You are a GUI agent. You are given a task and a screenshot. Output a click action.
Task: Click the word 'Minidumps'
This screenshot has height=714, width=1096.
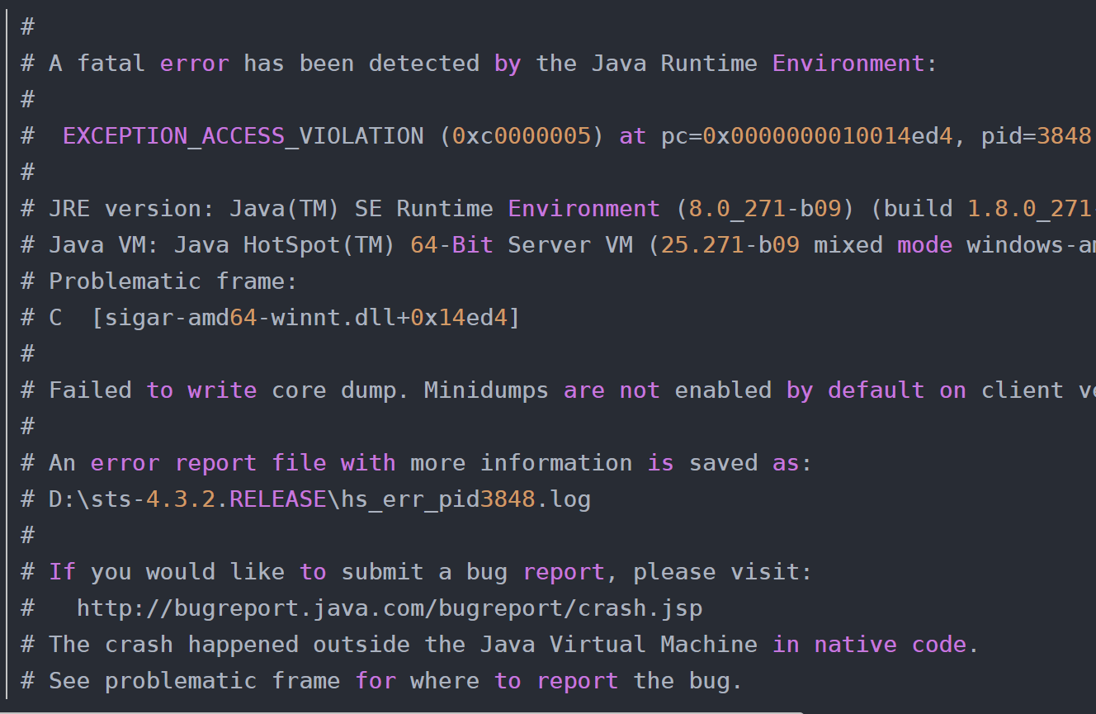(x=486, y=390)
